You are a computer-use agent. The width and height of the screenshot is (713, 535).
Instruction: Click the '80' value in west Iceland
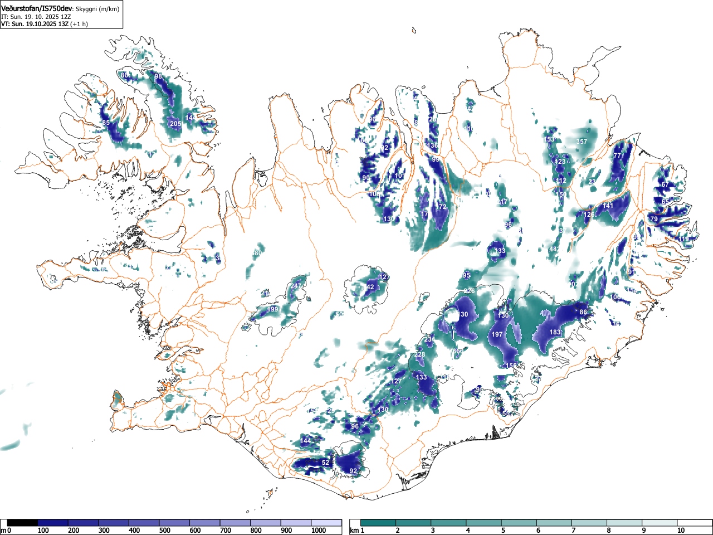tap(258, 254)
